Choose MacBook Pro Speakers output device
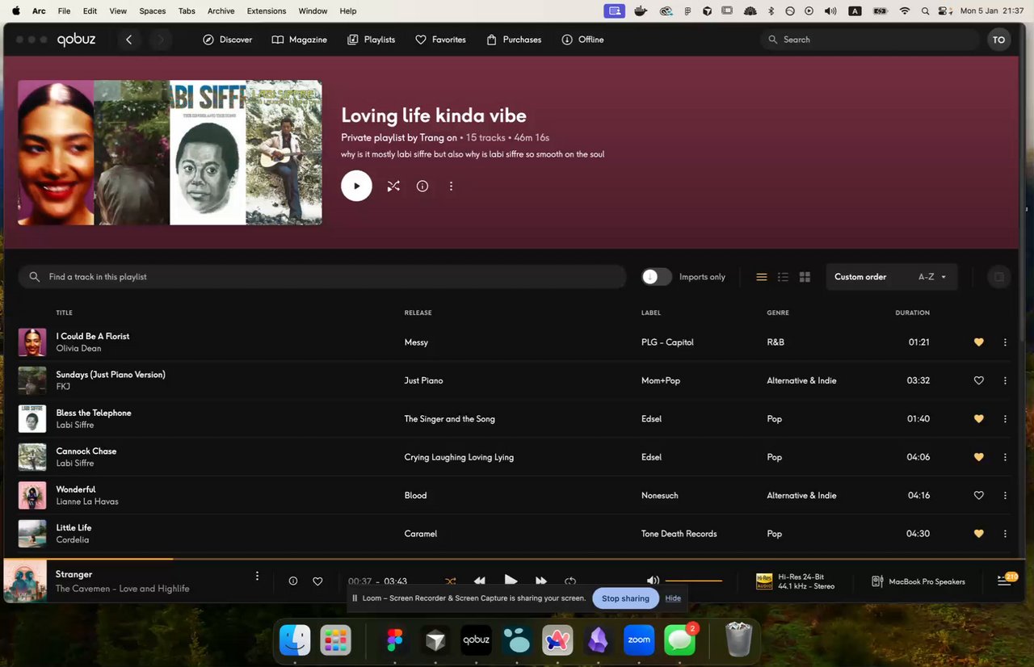Viewport: 1034px width, 667px height. coord(918,581)
